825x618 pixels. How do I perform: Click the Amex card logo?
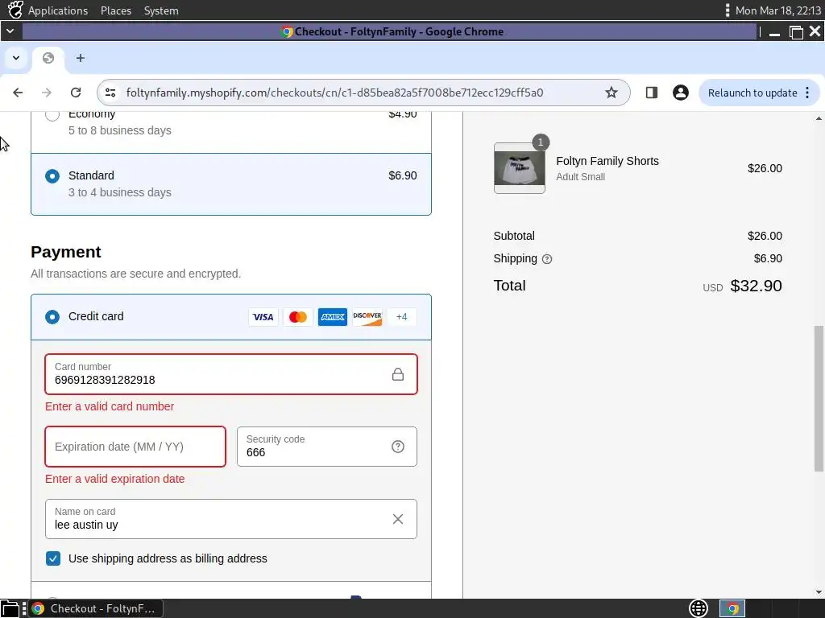[333, 317]
